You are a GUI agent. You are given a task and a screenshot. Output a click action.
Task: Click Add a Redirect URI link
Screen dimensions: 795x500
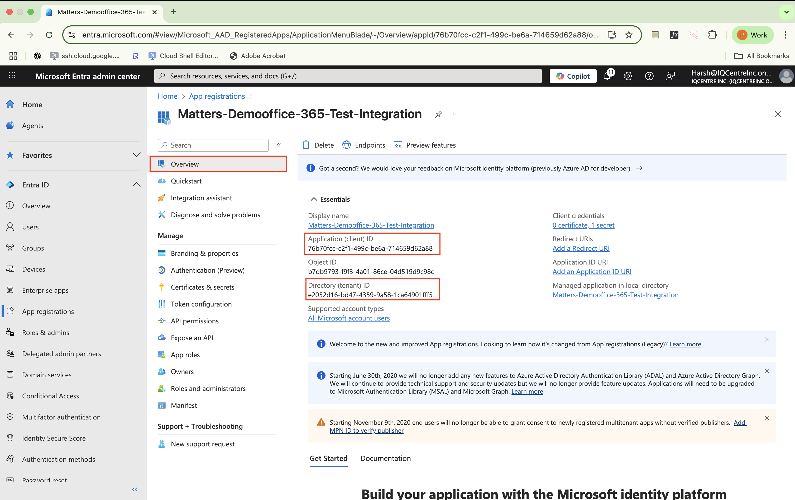[581, 248]
